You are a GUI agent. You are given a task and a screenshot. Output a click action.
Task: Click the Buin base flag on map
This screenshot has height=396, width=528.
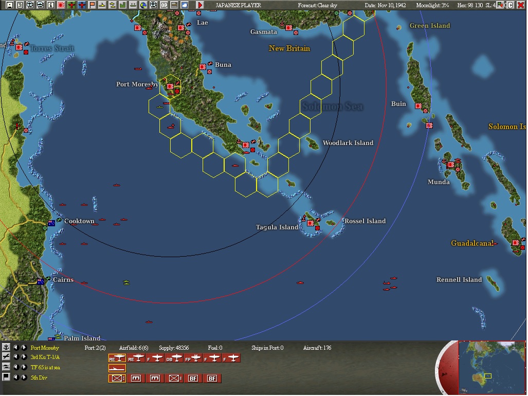[418, 106]
